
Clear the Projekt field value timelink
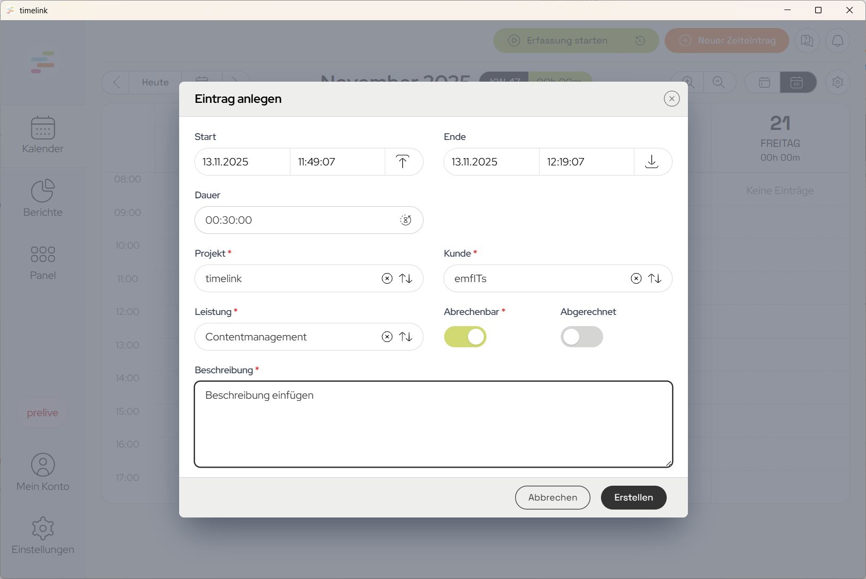point(387,278)
